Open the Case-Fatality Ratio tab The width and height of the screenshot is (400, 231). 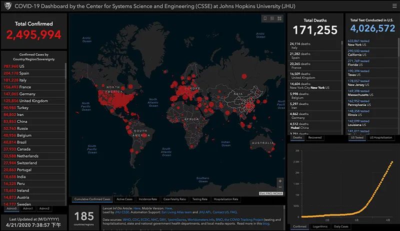pos(173,199)
